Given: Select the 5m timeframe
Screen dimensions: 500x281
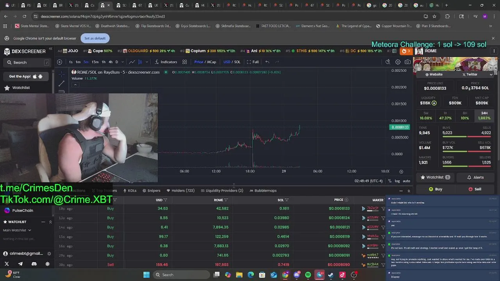Looking at the screenshot, I should 86,62.
